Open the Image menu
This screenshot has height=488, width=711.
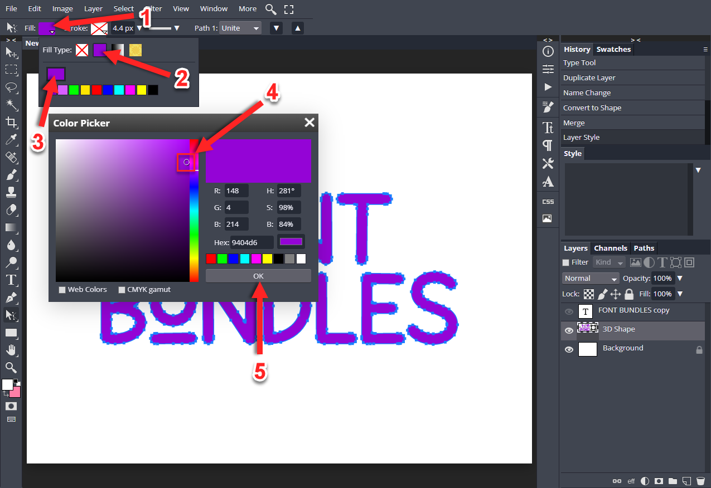(62, 9)
